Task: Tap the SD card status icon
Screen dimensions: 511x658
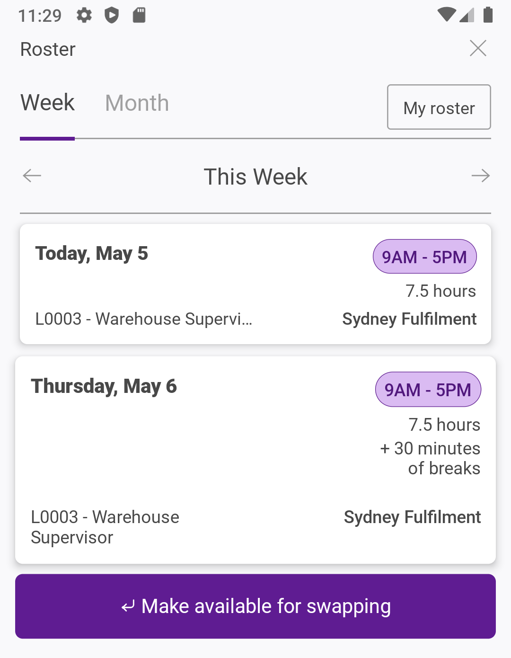Action: pyautogui.click(x=139, y=16)
